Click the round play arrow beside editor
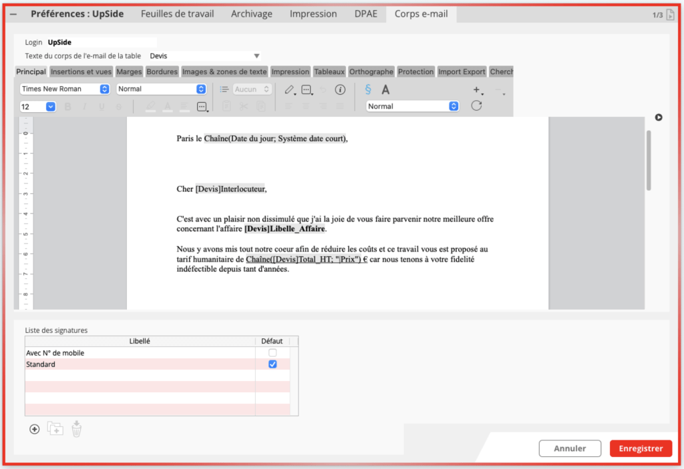This screenshot has height=469, width=684. click(659, 117)
